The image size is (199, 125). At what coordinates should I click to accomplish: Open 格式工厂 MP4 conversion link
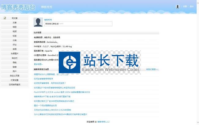[x=54, y=101]
